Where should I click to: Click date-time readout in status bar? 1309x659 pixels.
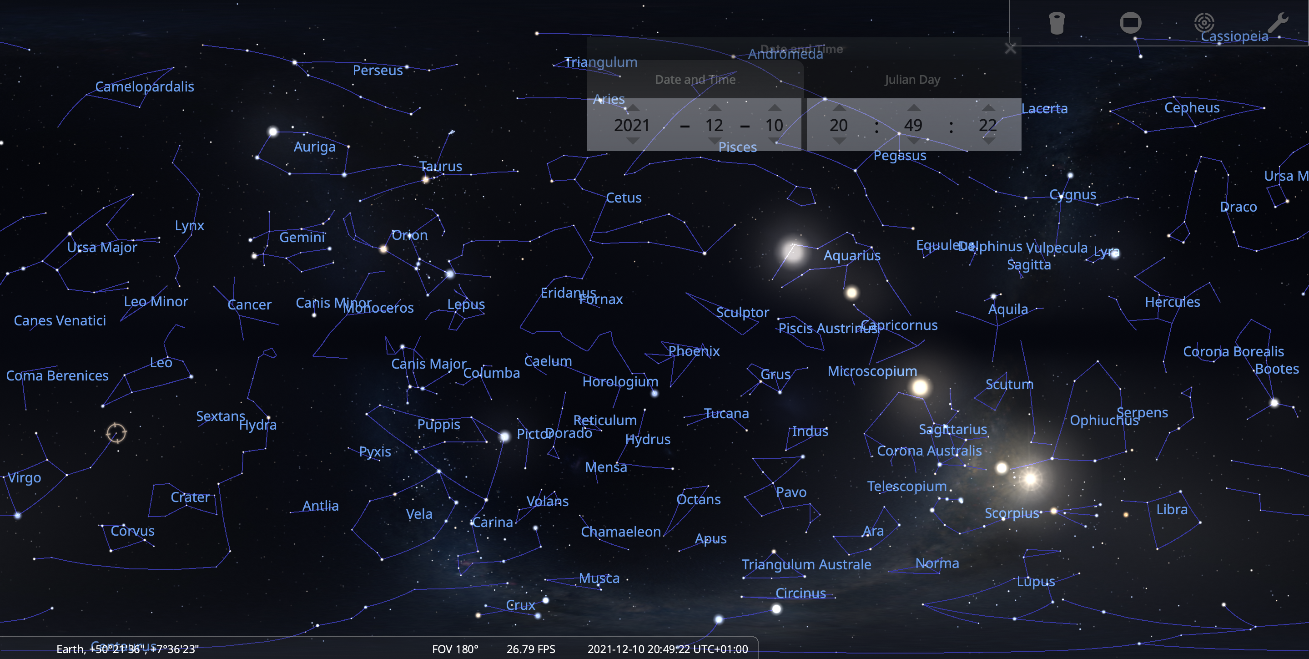tap(667, 649)
